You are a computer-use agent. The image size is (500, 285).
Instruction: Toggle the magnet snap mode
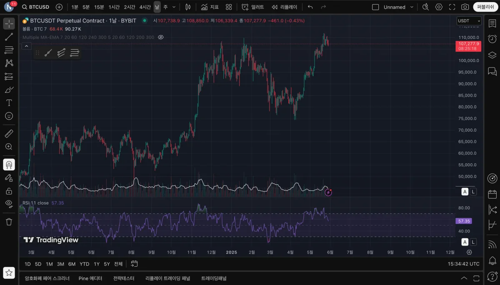tap(9, 165)
